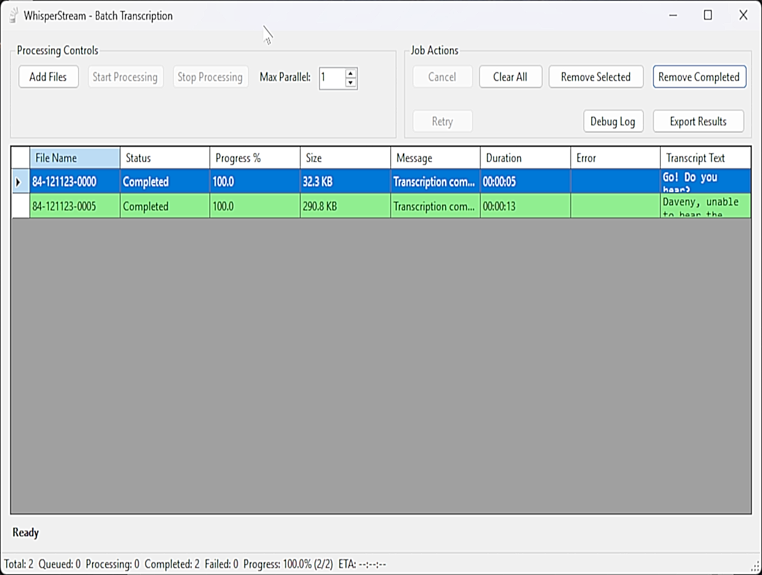Remove the selected job

coord(596,76)
